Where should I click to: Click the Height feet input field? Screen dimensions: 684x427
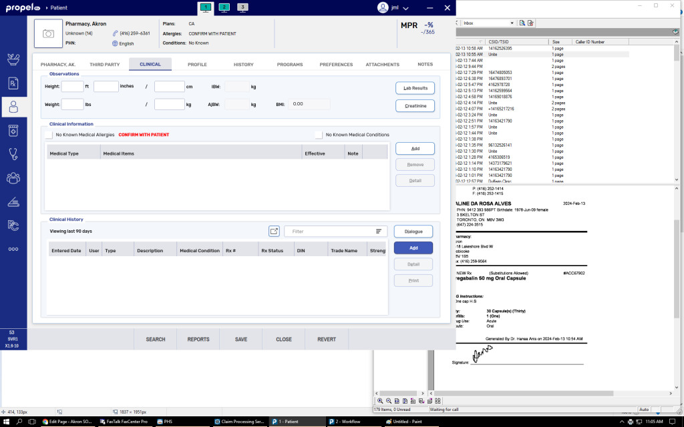click(72, 86)
